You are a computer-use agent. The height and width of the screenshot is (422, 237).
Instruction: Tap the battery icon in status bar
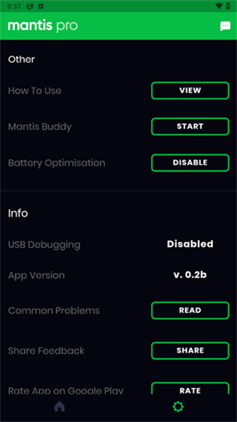tap(228, 6)
